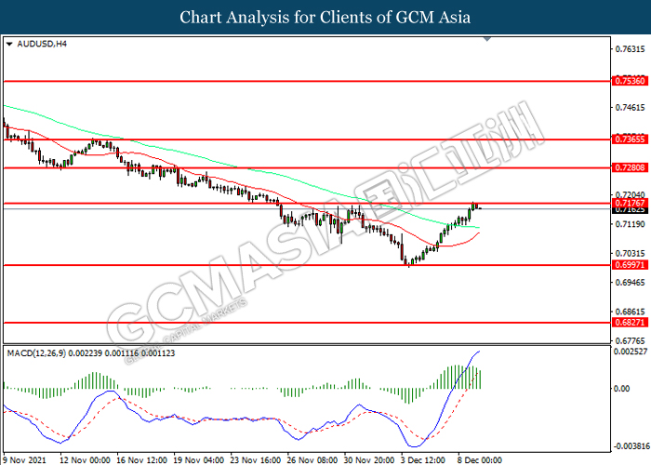Image resolution: width=651 pixels, height=465 pixels.
Task: Select the 0.72808 price level label
Action: [630, 167]
